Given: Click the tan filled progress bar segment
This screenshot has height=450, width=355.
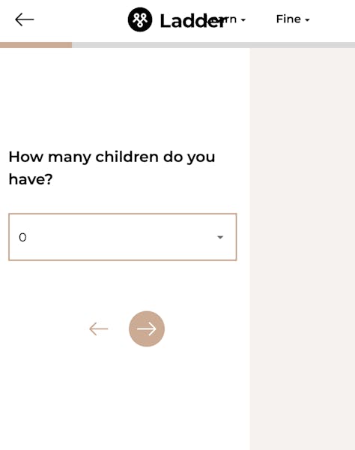Looking at the screenshot, I should [x=36, y=45].
